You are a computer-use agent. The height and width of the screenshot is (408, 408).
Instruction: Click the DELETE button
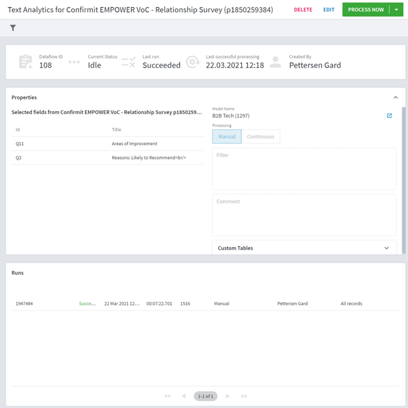tap(303, 10)
